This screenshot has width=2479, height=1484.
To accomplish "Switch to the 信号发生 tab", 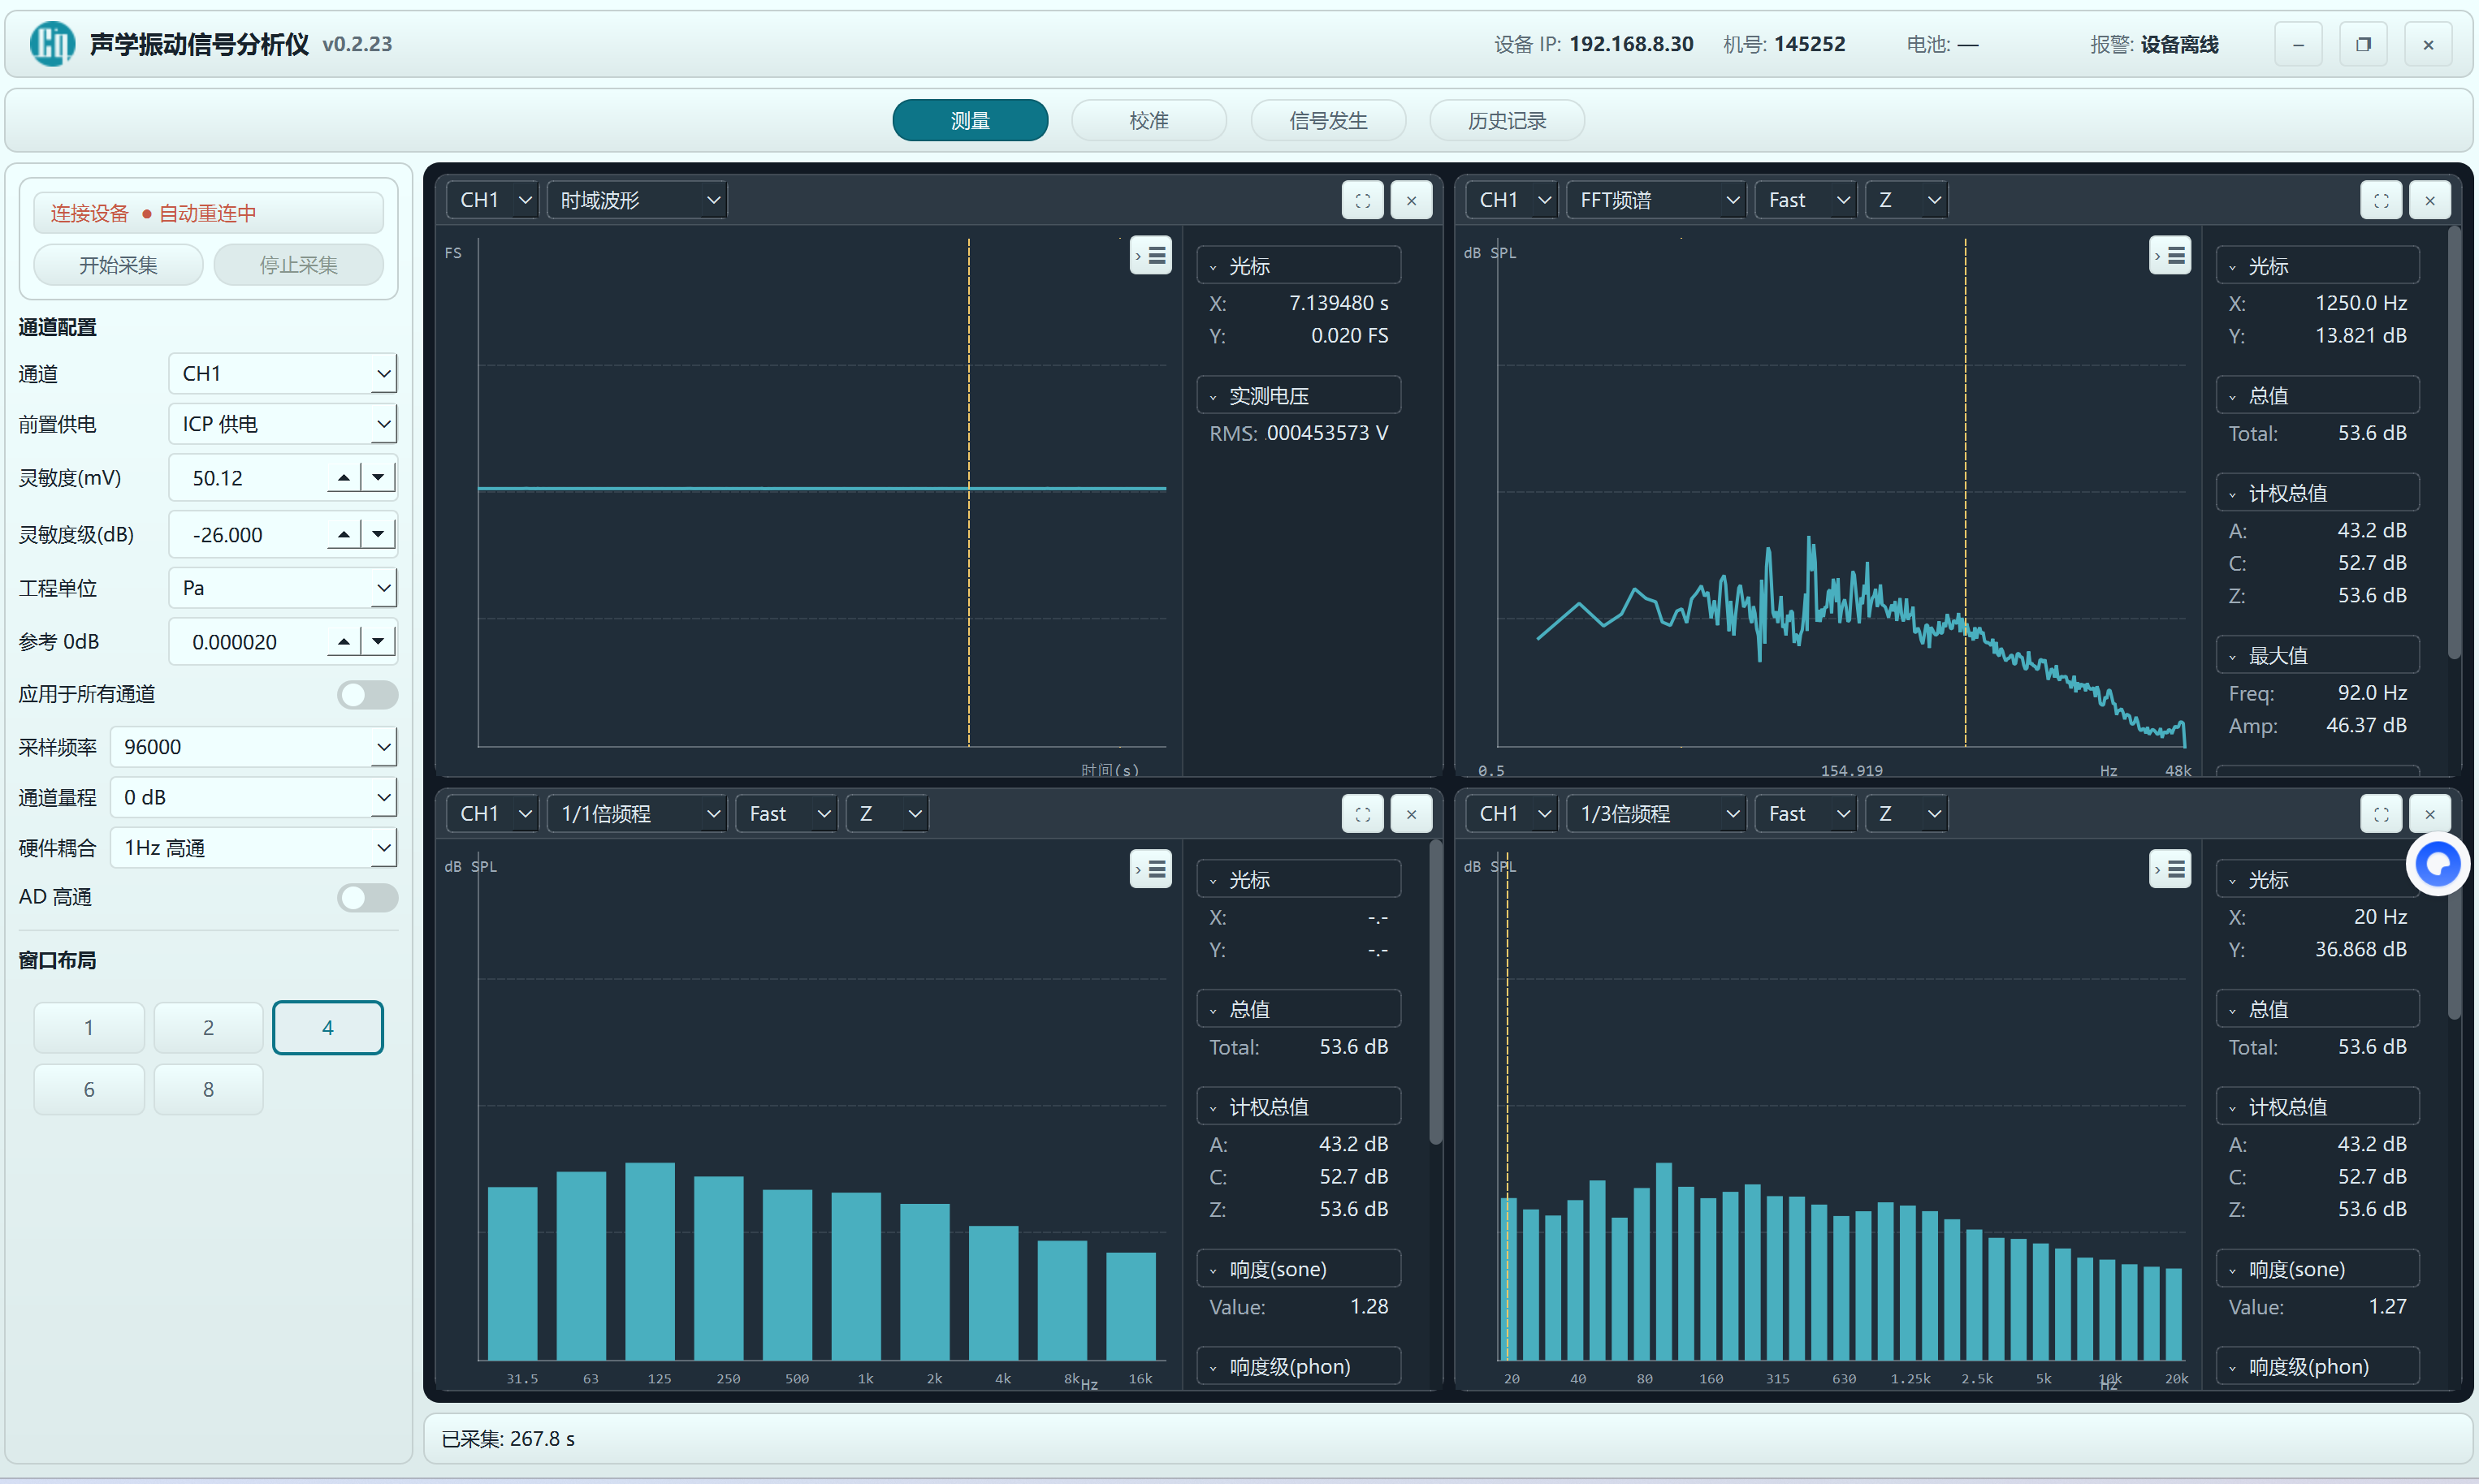I will point(1327,120).
